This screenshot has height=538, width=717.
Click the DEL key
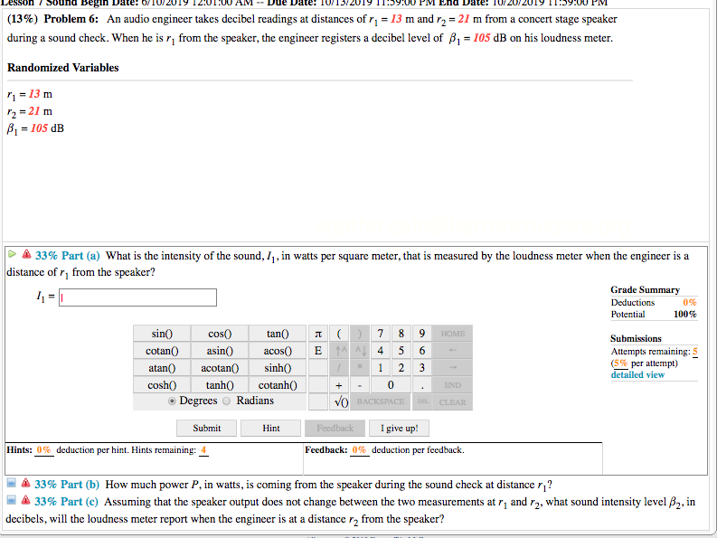pos(422,402)
